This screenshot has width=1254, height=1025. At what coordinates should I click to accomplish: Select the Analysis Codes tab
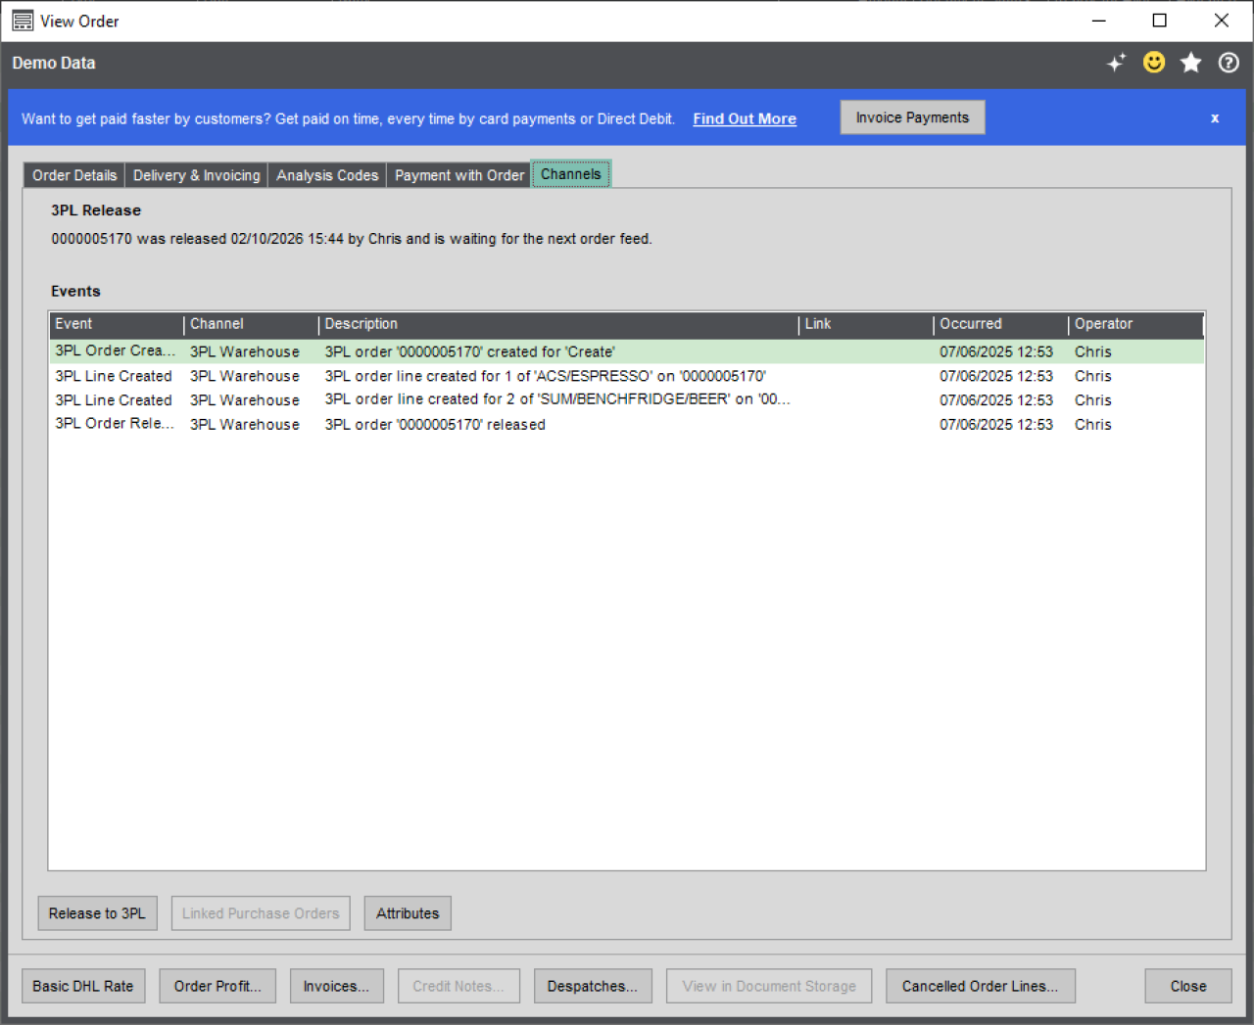pos(327,175)
